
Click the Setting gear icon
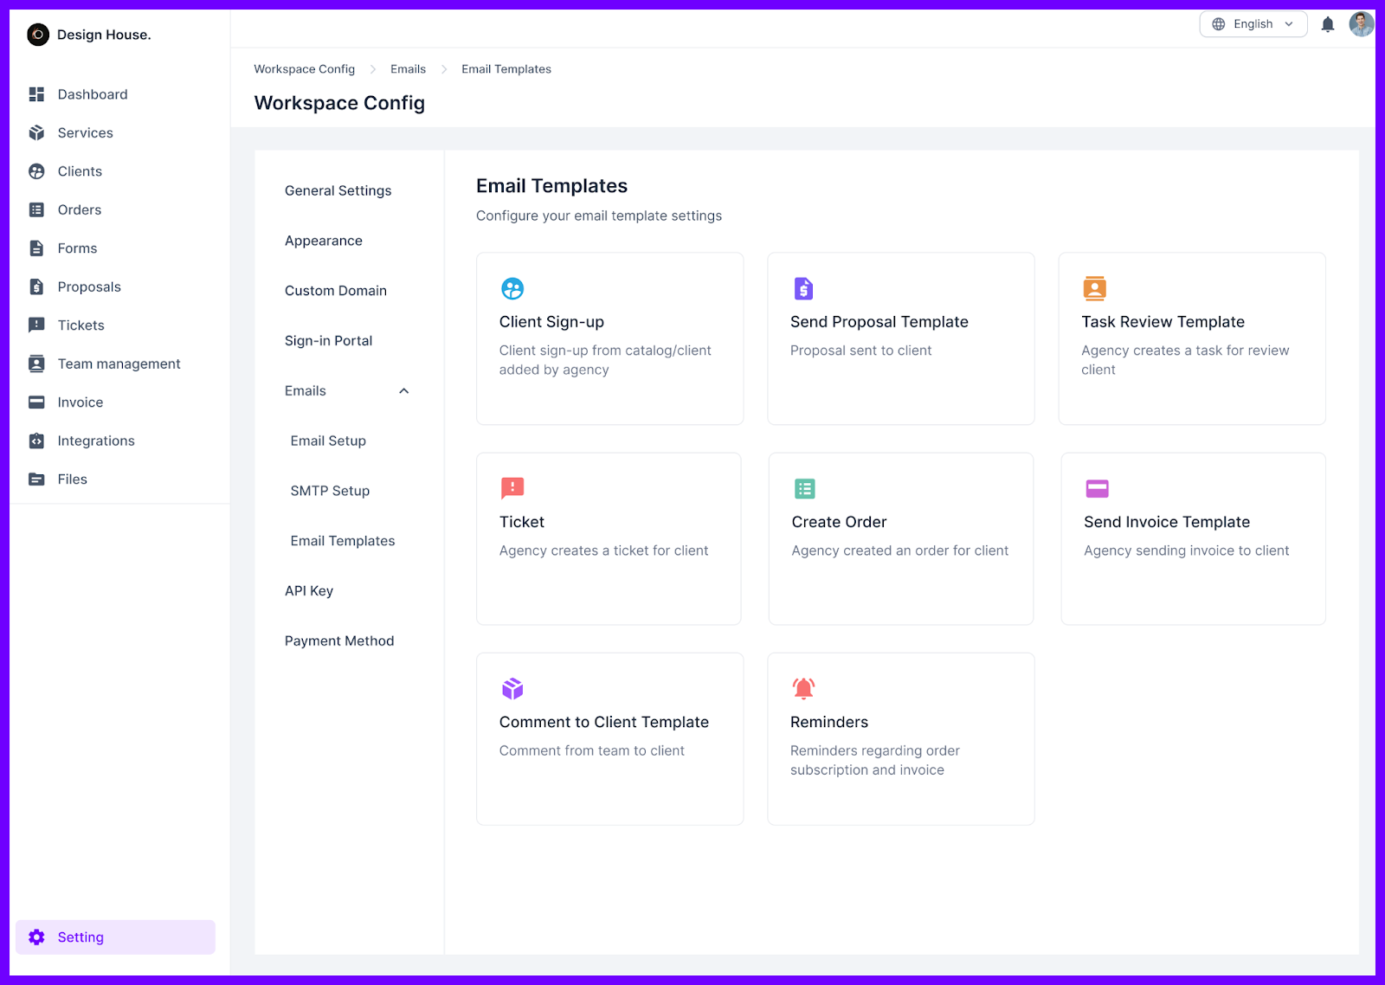coord(36,937)
